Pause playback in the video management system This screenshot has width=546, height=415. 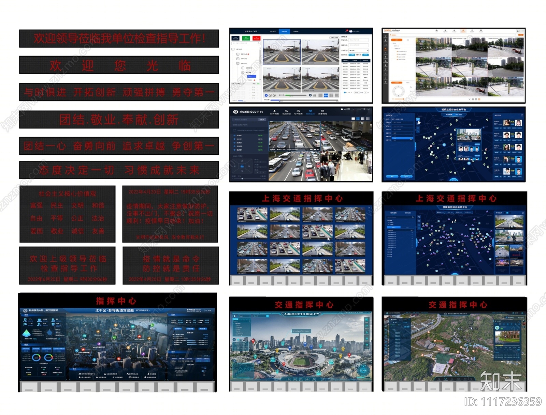coord(270,95)
